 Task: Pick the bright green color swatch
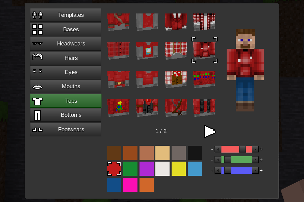click(x=130, y=168)
